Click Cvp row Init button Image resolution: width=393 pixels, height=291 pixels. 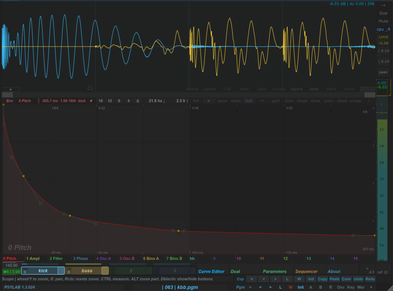point(311,279)
